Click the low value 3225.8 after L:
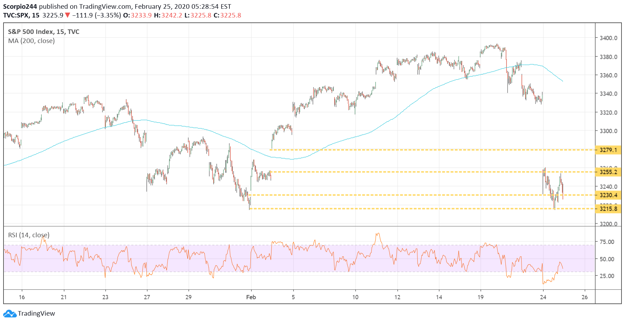Screen dimensions: 625x323 [x=201, y=15]
